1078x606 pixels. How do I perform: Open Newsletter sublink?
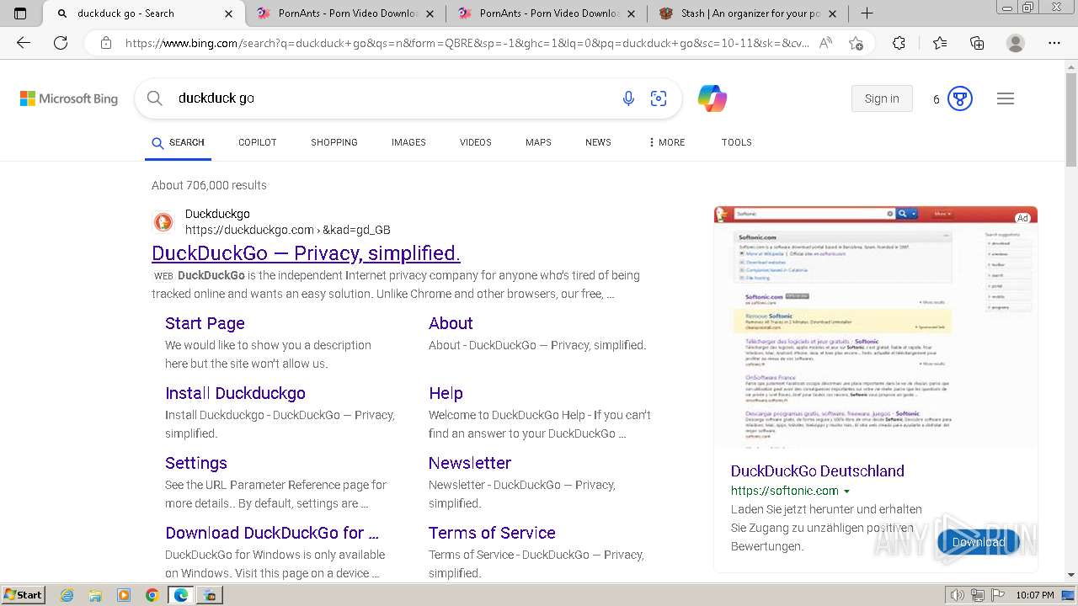tap(470, 463)
